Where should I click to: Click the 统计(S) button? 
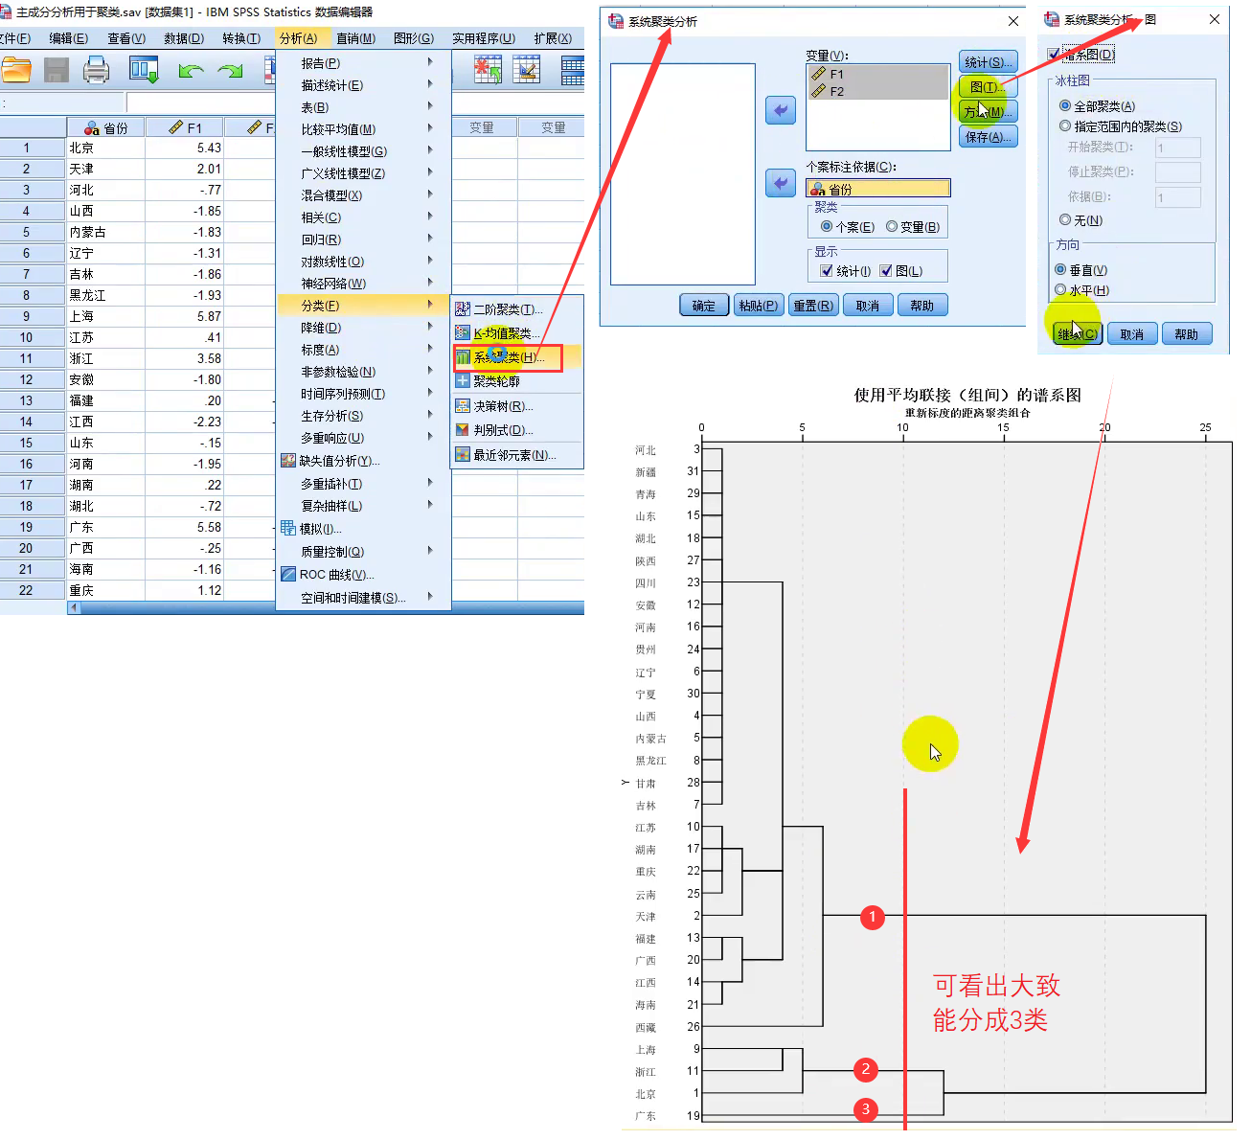(x=989, y=62)
